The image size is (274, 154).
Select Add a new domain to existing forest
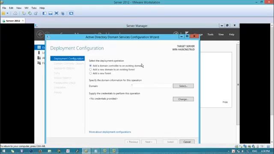click(90, 69)
